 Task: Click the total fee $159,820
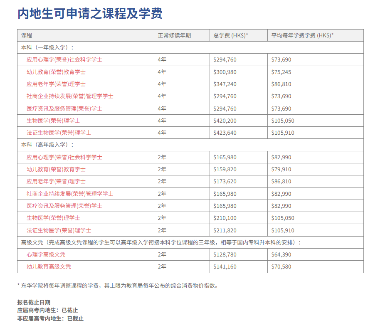coord(225,170)
